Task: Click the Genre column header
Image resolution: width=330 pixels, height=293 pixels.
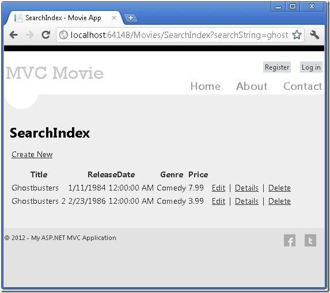Action: click(x=172, y=174)
